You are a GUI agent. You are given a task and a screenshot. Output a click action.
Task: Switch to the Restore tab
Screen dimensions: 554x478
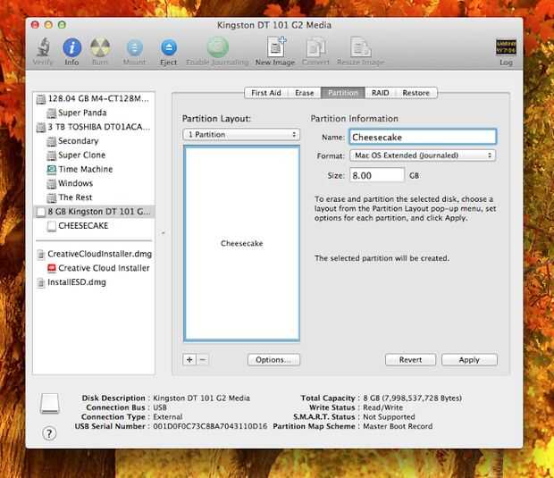point(415,93)
